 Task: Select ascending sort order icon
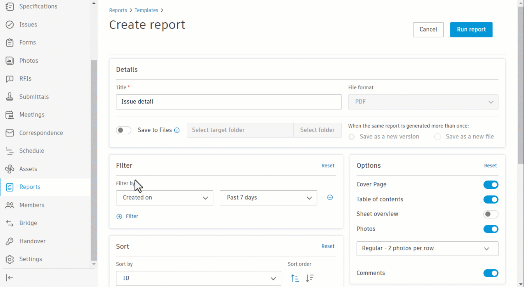[295, 278]
